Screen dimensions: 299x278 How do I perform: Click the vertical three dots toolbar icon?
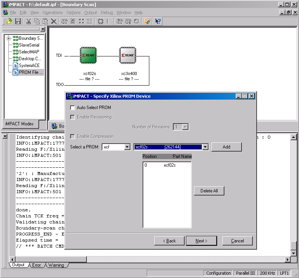(108, 21)
